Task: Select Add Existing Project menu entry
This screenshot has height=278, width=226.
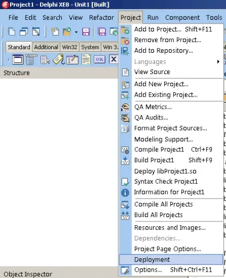Action: [x=171, y=95]
